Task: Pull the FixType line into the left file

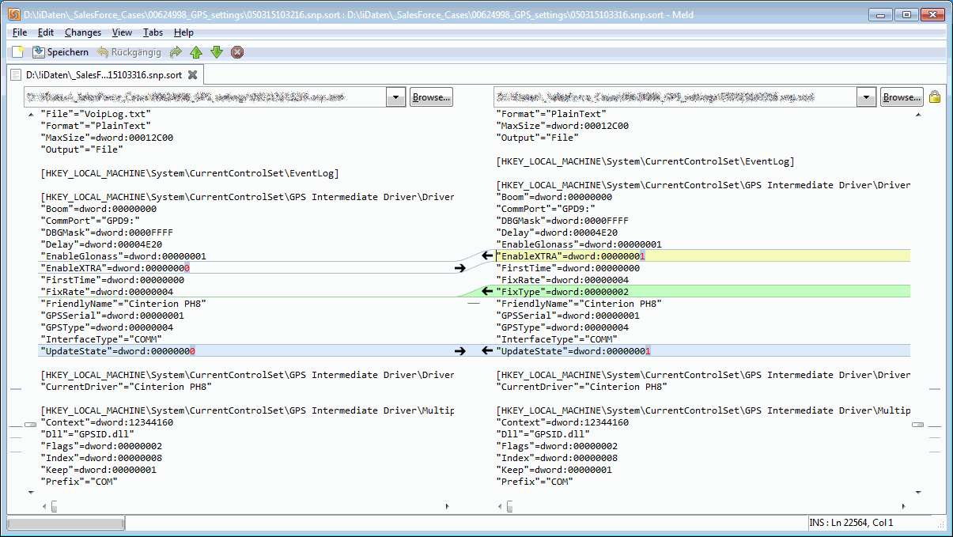Action: [x=488, y=291]
